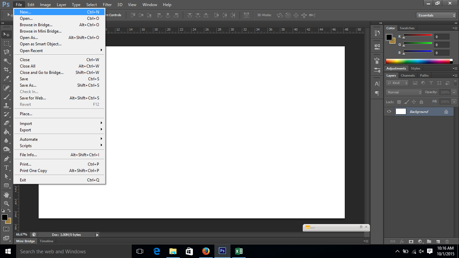This screenshot has height=258, width=459.
Task: Enable lock transparent pixels
Action: 399,101
